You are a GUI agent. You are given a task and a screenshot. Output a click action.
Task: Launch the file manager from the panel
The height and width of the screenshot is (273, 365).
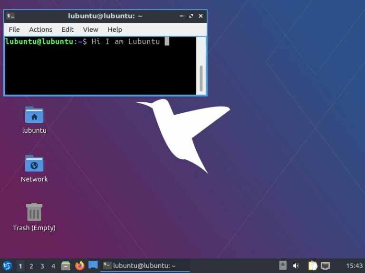tap(66, 266)
